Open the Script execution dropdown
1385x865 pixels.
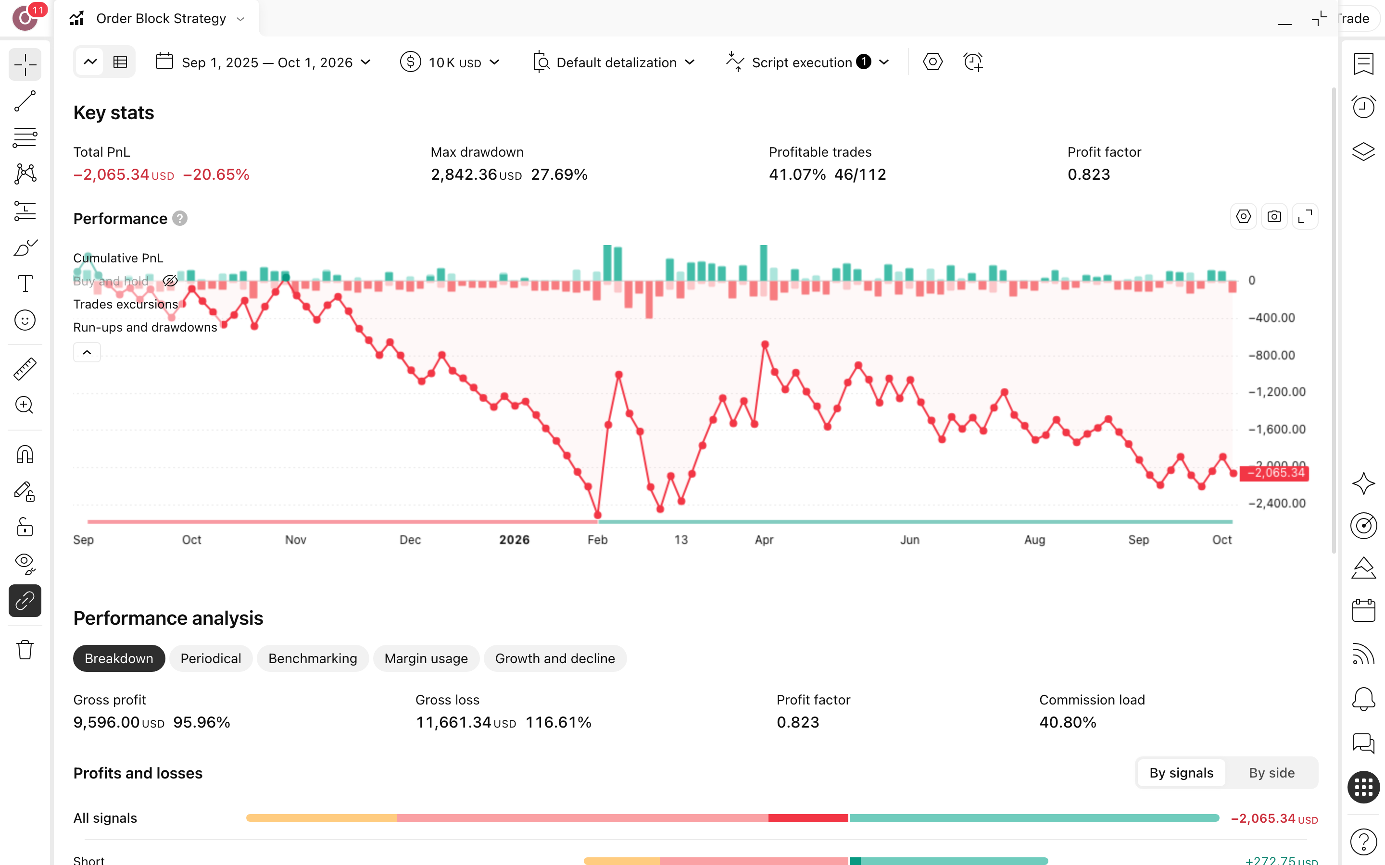pos(807,62)
